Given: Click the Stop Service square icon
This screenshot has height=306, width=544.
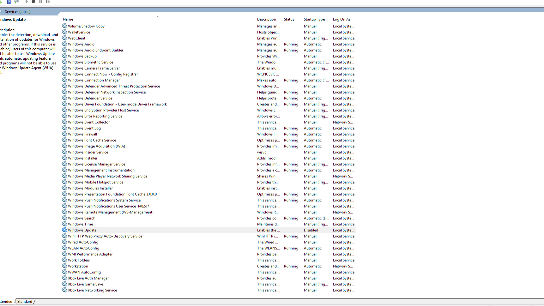Looking at the screenshot, I should point(33,2).
